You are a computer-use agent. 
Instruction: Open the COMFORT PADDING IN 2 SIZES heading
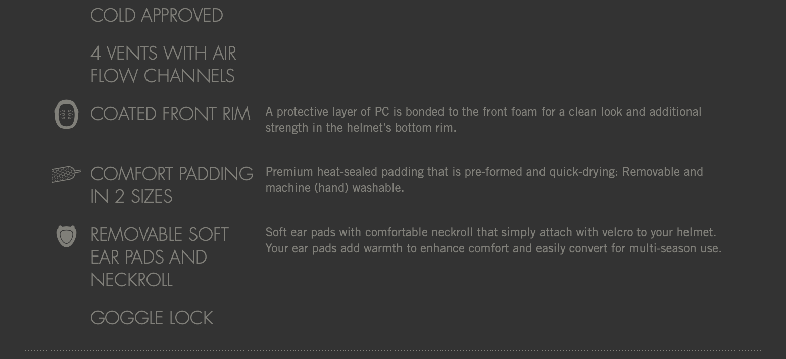(x=172, y=185)
